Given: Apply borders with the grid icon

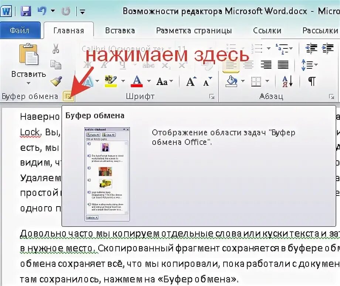Looking at the screenshot, I should pos(256,82).
